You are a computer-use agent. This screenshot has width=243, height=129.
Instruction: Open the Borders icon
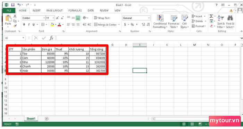pyautogui.click(x=43, y=25)
